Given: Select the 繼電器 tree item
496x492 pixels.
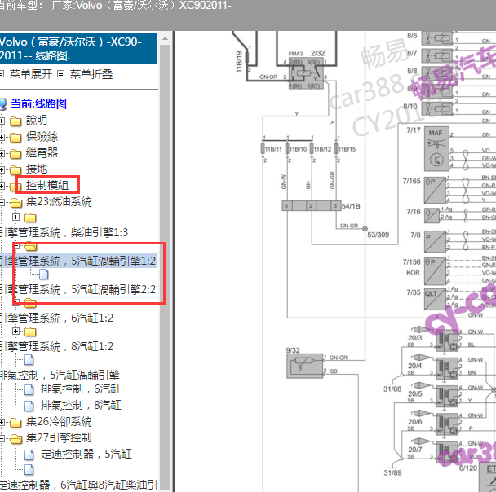Looking at the screenshot, I should (x=42, y=153).
